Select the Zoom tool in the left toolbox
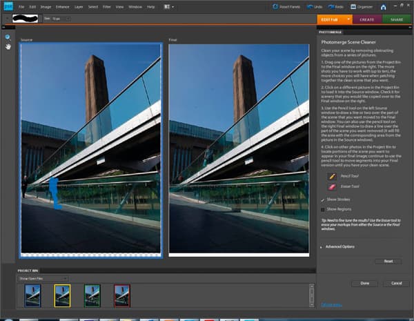Screen dimensions: 414x321 pyautogui.click(x=8, y=37)
